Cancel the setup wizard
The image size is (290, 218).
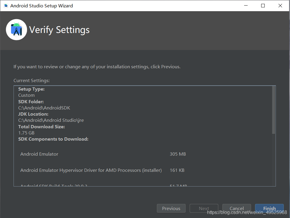pyautogui.click(x=236, y=208)
